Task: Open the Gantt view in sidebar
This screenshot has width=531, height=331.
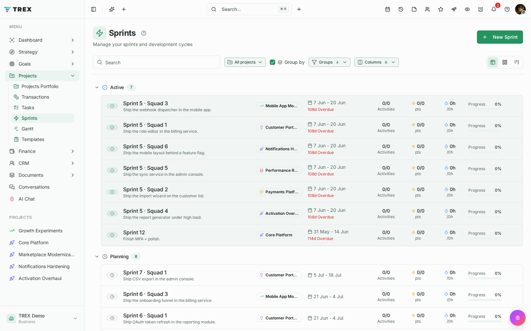Action: click(42, 129)
